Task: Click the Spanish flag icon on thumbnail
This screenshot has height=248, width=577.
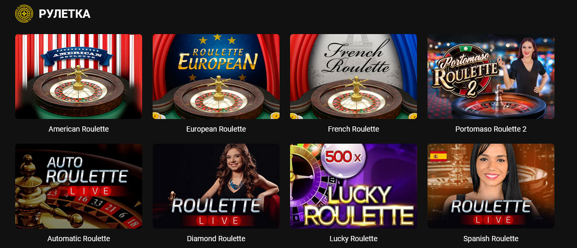Action: click(439, 156)
